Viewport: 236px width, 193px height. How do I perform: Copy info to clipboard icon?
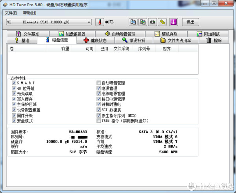[x=133, y=22]
